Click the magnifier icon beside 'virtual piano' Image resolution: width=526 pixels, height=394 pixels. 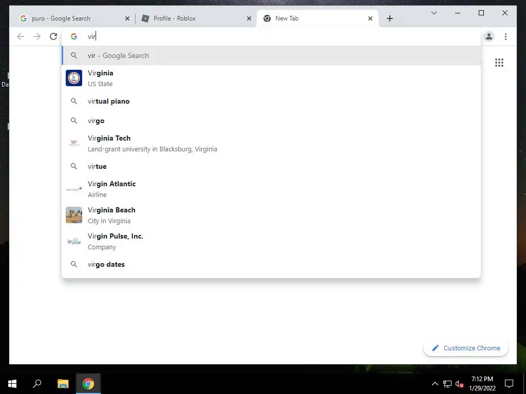click(74, 101)
